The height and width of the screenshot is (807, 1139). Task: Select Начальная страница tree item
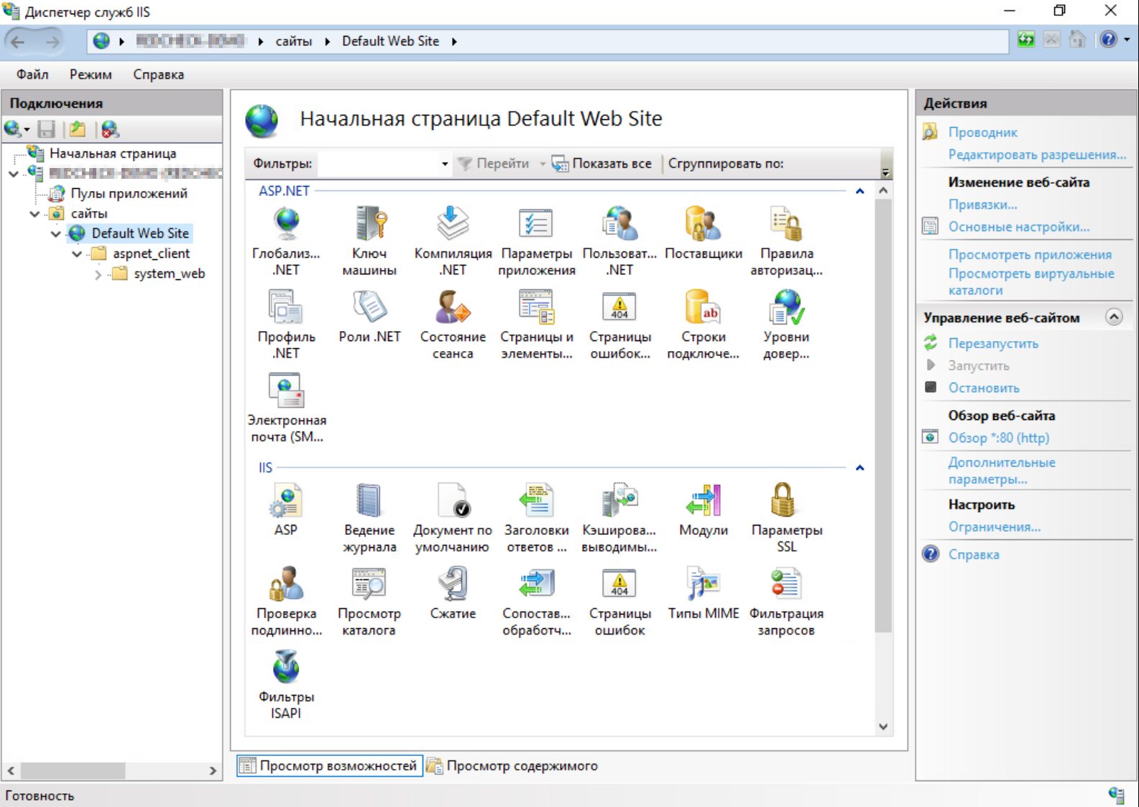113,153
